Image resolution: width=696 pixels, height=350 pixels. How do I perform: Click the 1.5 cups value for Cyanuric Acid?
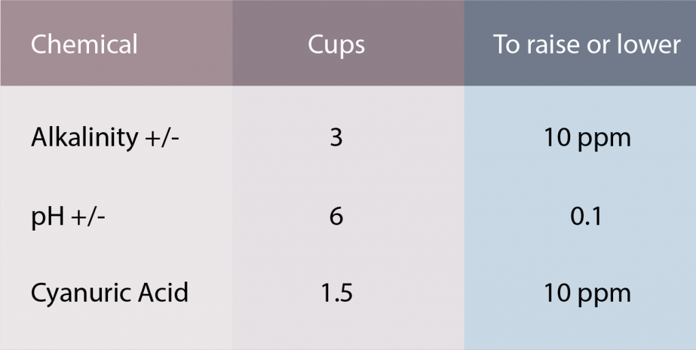click(x=336, y=294)
